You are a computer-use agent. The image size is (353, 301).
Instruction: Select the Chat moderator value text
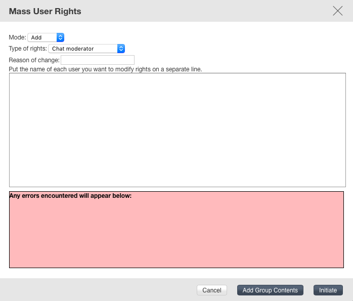click(x=73, y=49)
